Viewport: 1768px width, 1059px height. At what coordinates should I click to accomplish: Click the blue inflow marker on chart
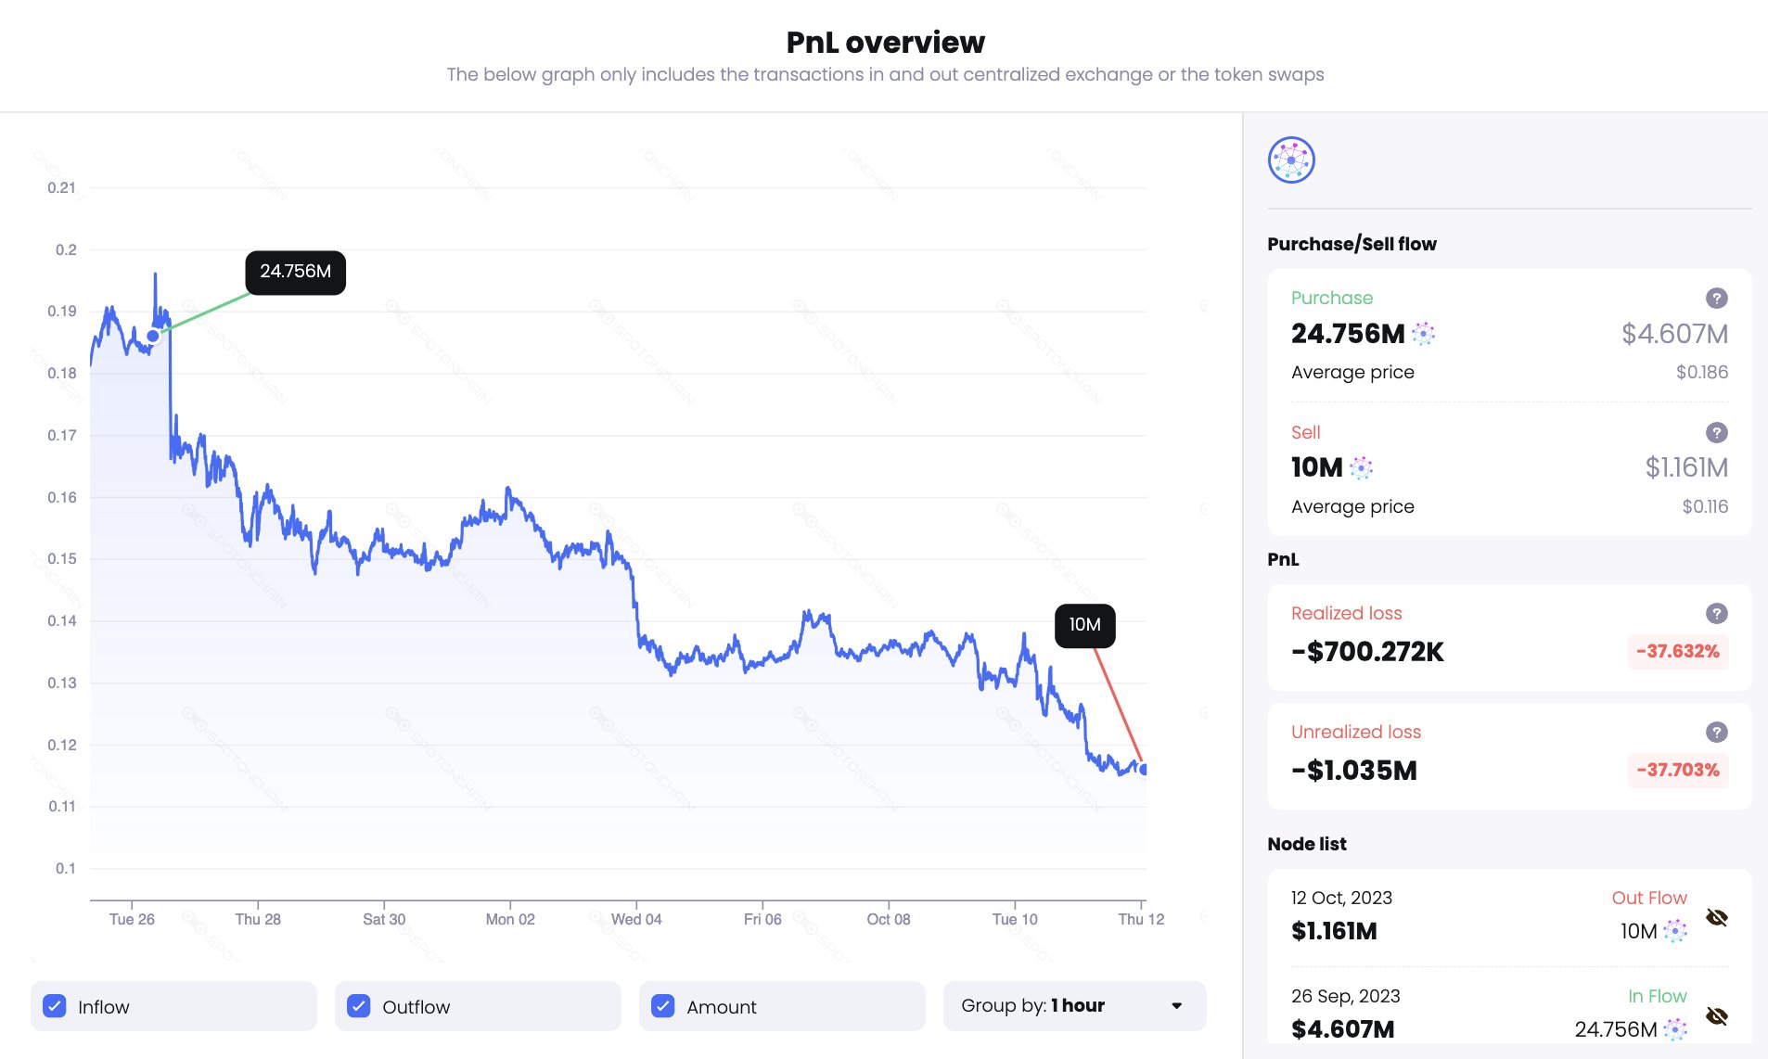point(153,336)
